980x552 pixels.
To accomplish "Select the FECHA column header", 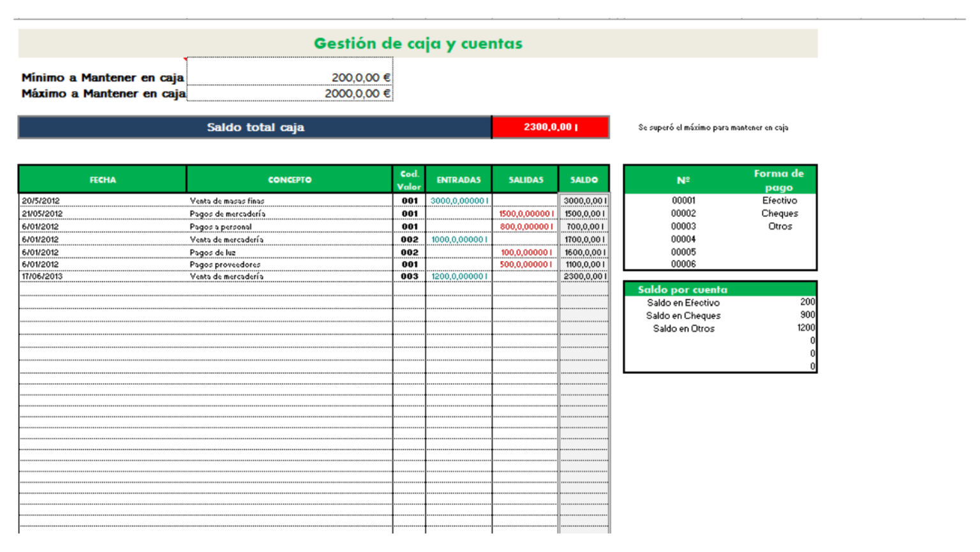I will tap(102, 179).
